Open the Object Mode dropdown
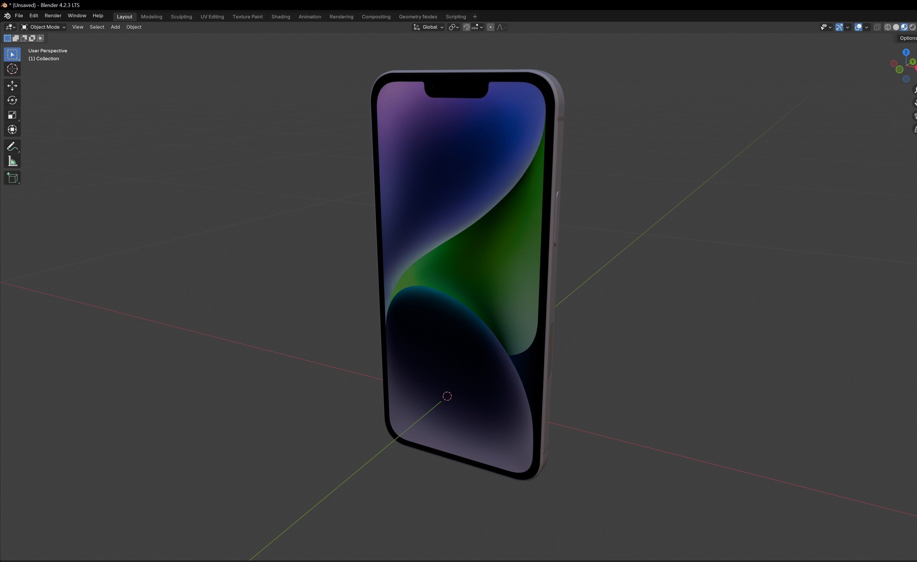The image size is (917, 562). [43, 27]
